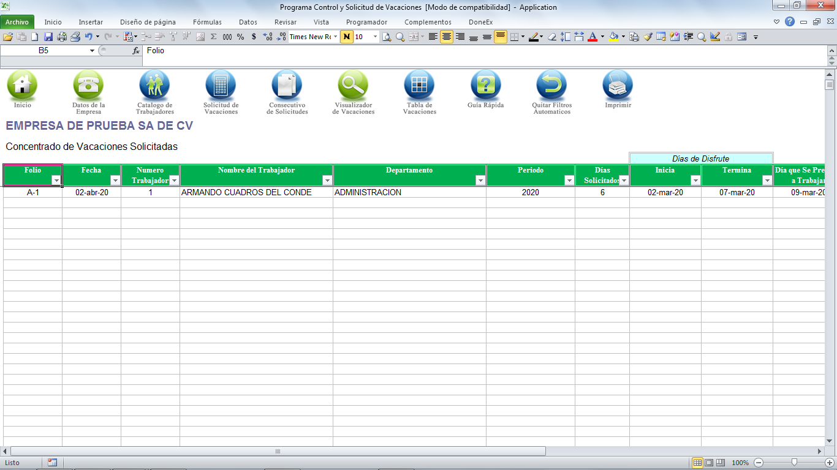The image size is (837, 470).
Task: Open the Archivo tab
Action: pos(17,22)
